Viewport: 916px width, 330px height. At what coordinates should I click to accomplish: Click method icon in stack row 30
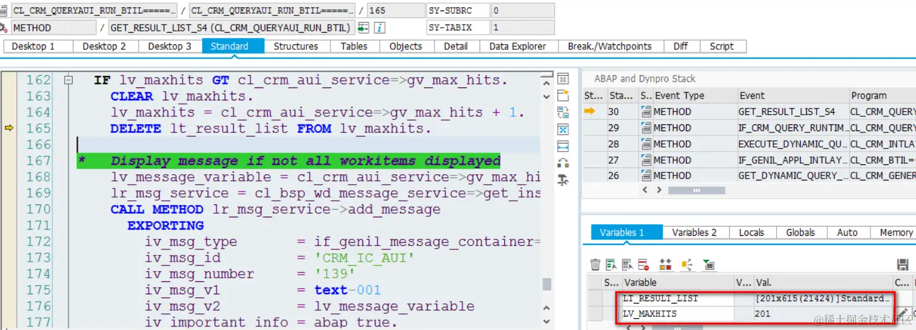[645, 111]
